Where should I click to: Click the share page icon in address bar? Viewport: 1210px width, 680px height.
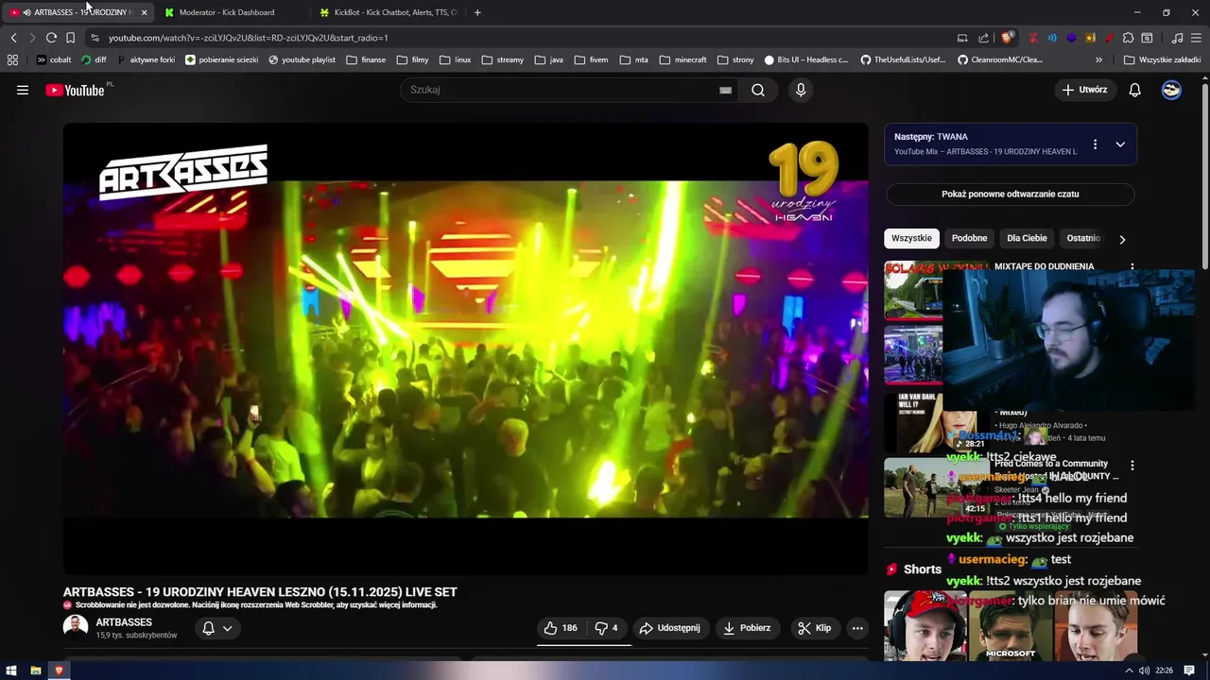click(984, 38)
